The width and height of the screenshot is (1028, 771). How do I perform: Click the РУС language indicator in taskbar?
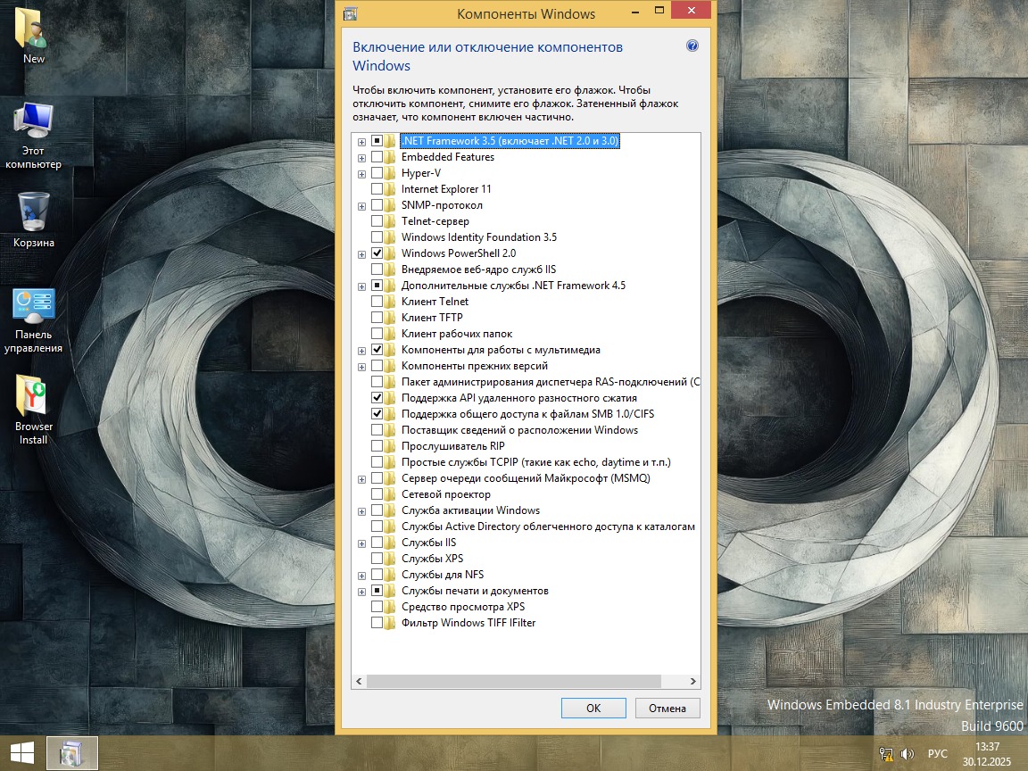pos(937,754)
